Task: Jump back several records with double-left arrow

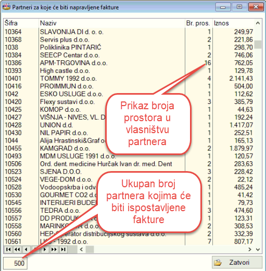Action: coord(17,249)
